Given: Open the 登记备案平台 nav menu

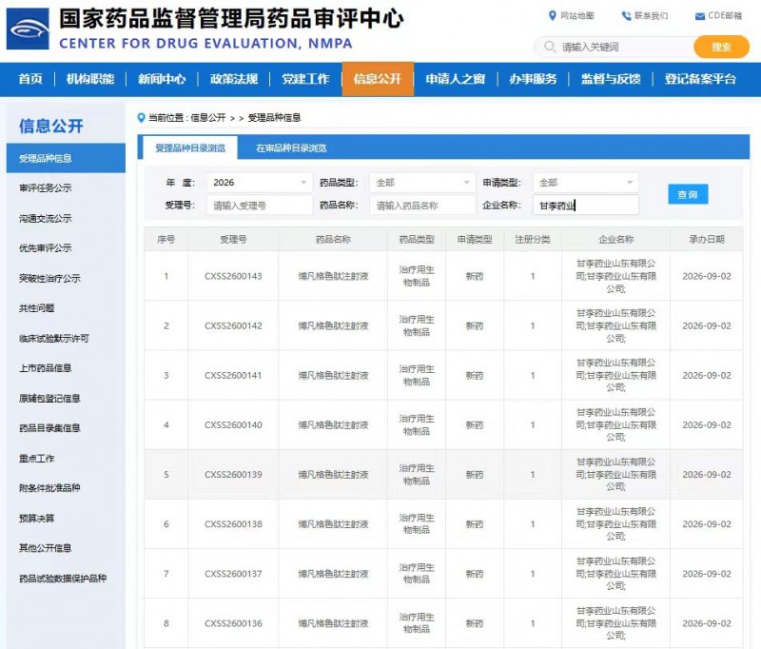Looking at the screenshot, I should [700, 79].
